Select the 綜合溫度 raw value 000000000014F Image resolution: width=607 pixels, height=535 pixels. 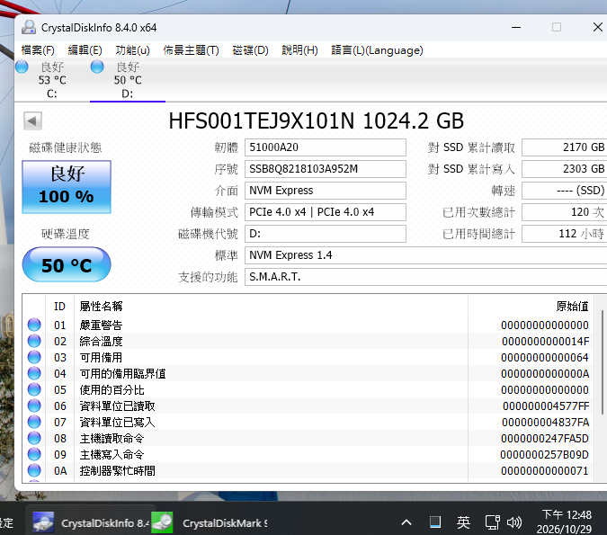(546, 342)
